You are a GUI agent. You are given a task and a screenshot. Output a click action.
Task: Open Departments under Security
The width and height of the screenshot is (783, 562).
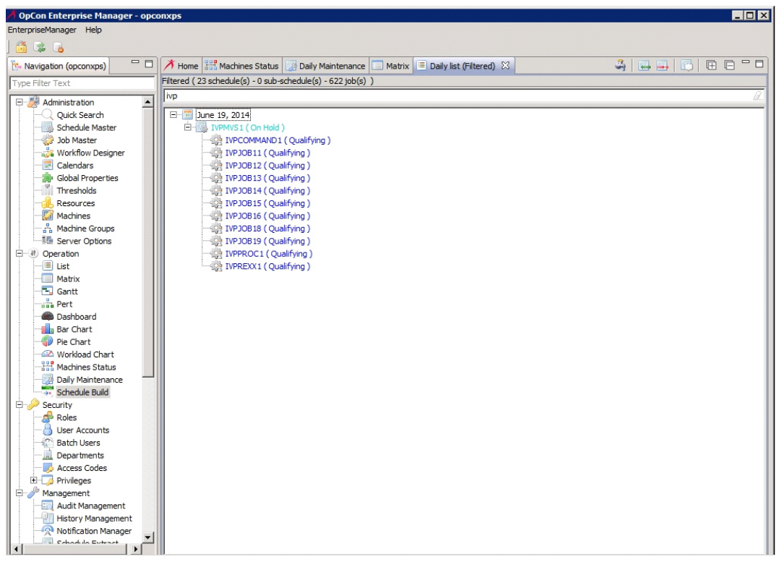[x=80, y=455]
